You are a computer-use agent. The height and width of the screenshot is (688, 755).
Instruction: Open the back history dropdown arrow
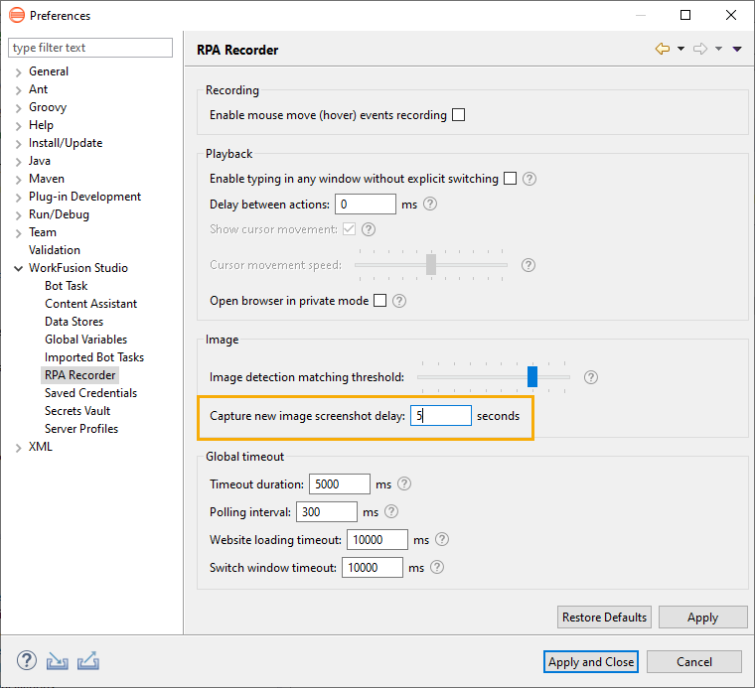680,49
